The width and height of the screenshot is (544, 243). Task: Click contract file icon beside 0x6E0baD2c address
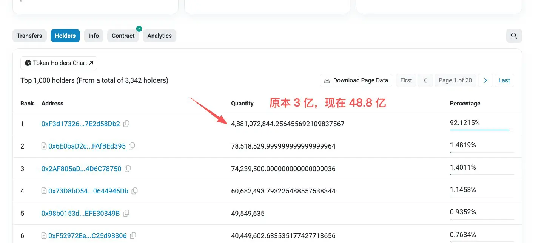(44, 146)
